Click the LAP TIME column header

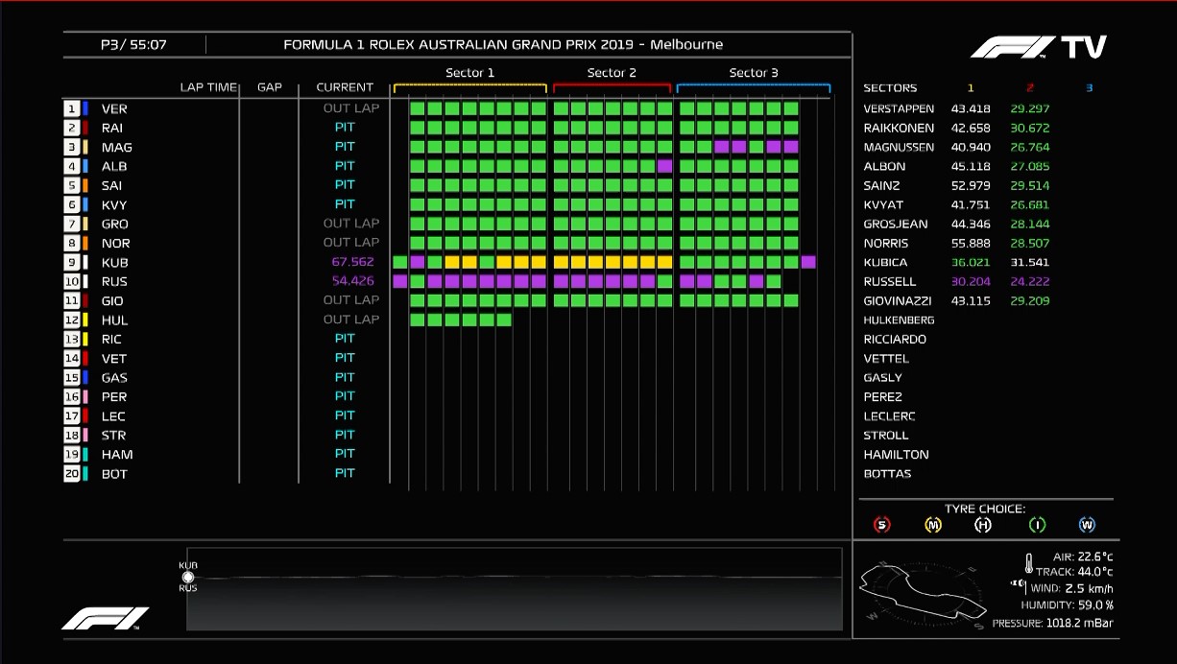click(208, 87)
